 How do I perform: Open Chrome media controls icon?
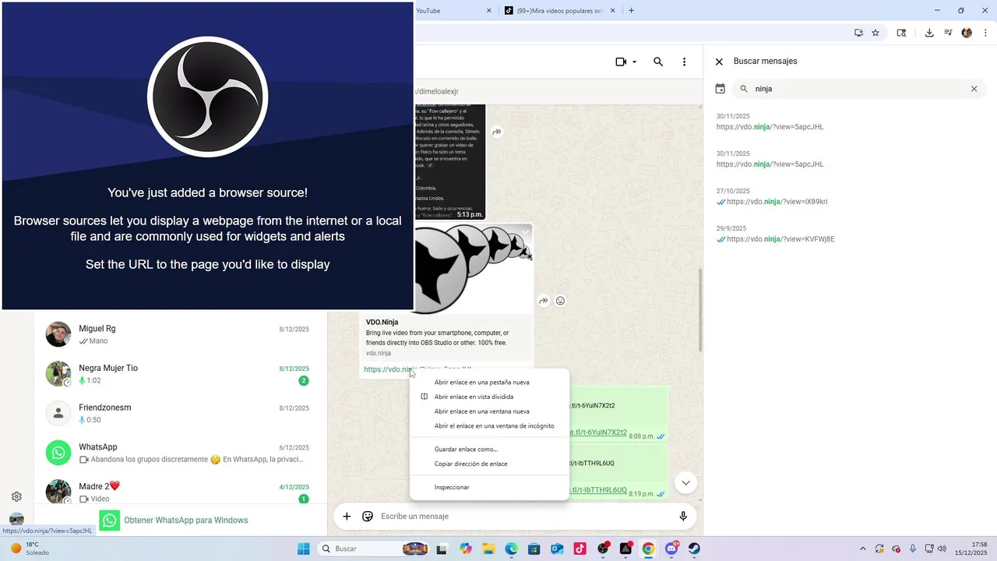(948, 33)
